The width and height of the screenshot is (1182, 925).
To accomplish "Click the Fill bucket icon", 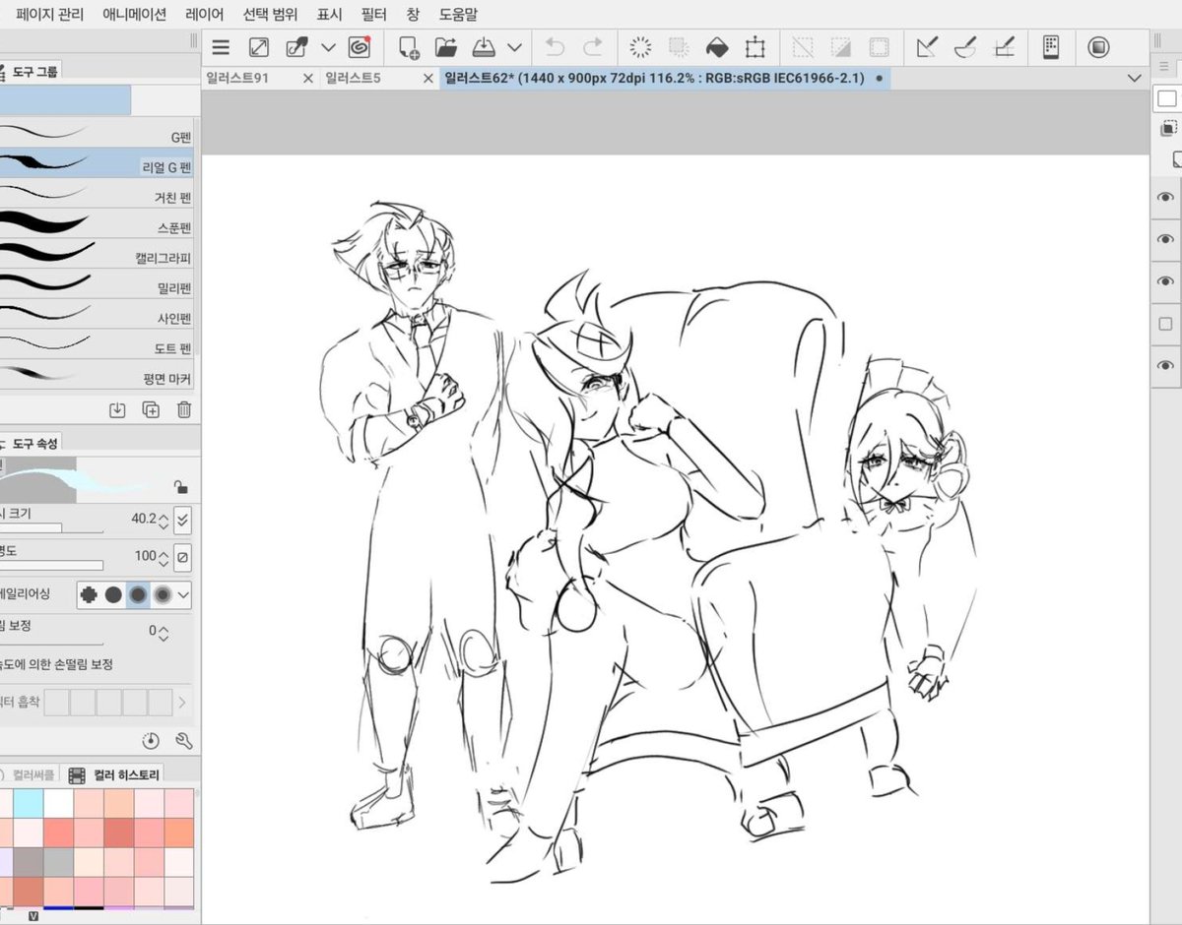I will [x=717, y=47].
